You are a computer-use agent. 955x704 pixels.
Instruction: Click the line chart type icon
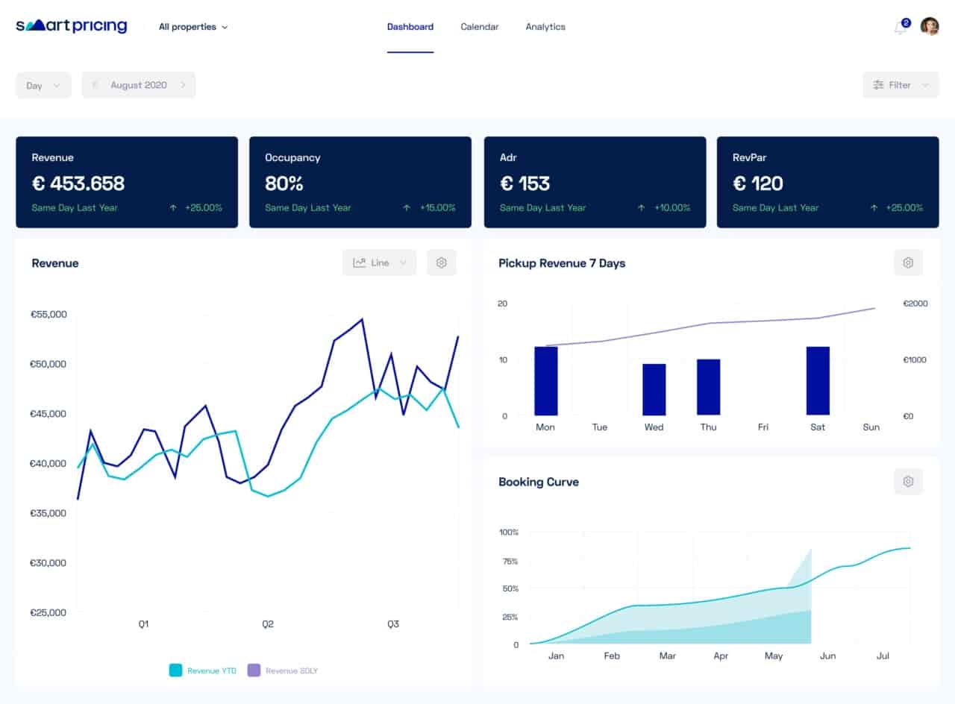(x=360, y=263)
